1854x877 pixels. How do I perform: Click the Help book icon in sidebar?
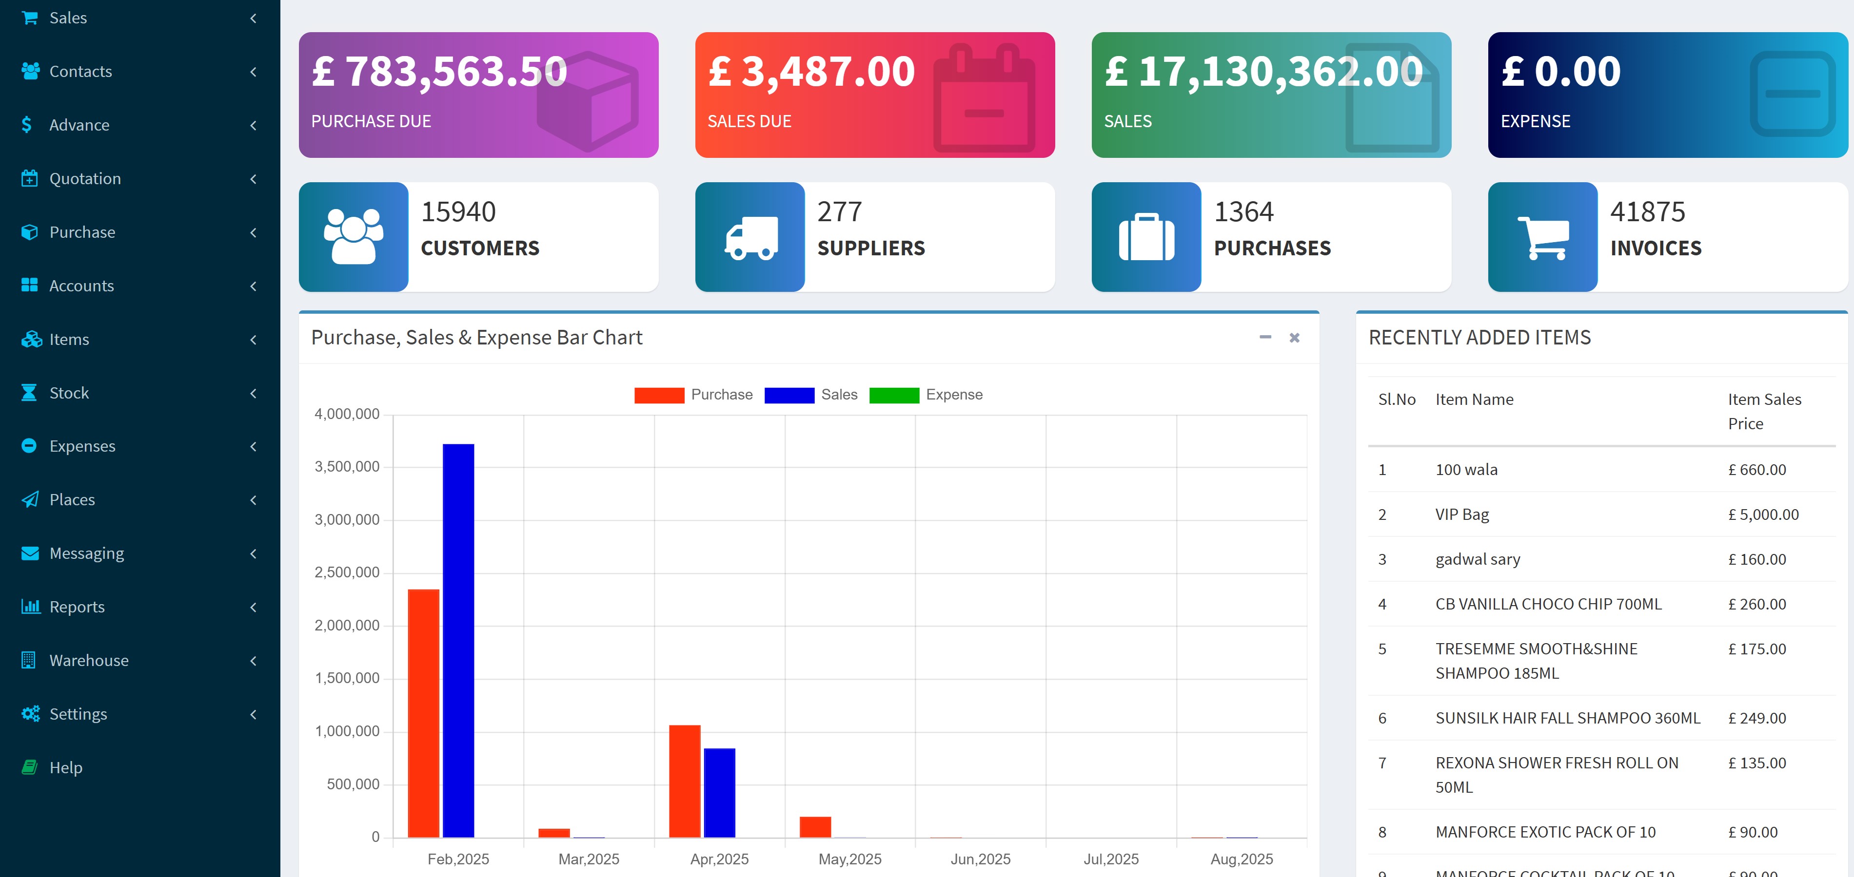point(30,767)
